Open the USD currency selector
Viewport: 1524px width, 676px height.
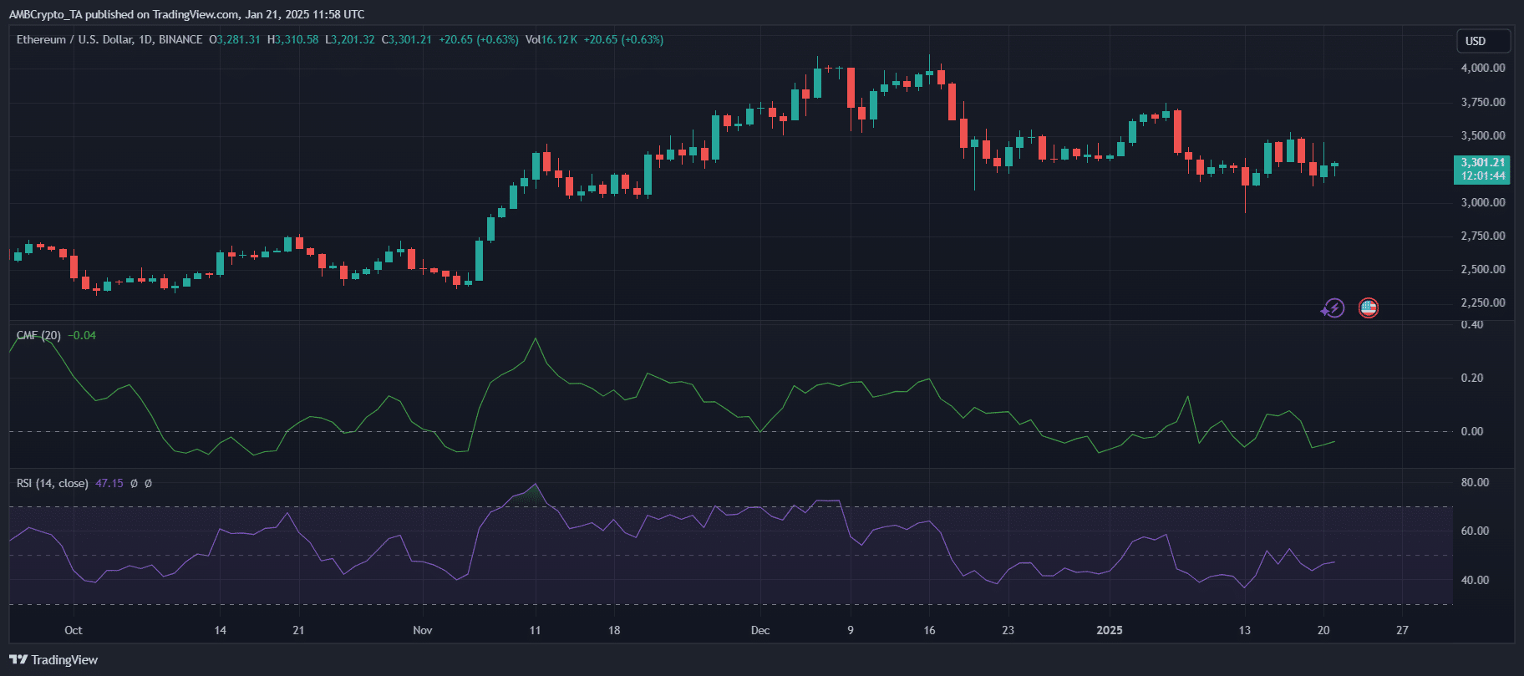tap(1483, 41)
